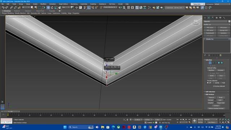
Task: Open the selection filter dropdown
Action: coord(26,7)
